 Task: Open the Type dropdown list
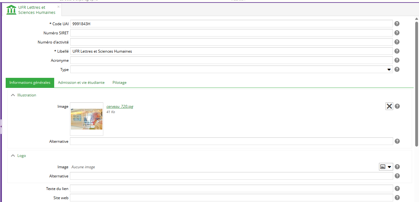tap(389, 69)
